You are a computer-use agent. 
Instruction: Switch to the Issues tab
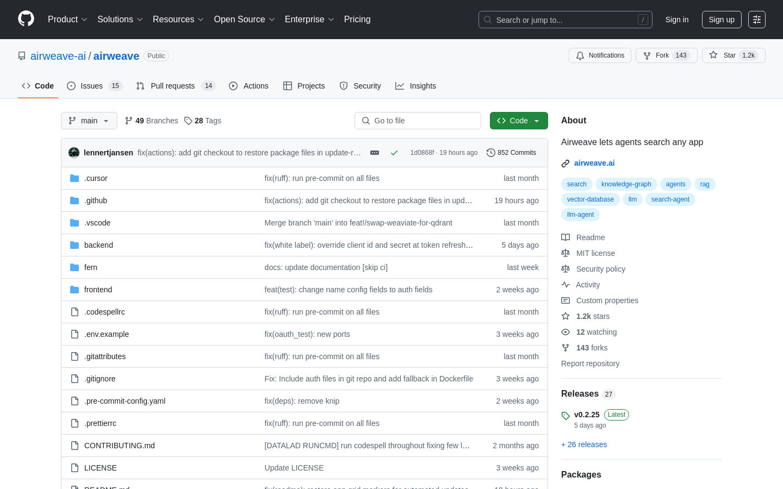pos(95,86)
